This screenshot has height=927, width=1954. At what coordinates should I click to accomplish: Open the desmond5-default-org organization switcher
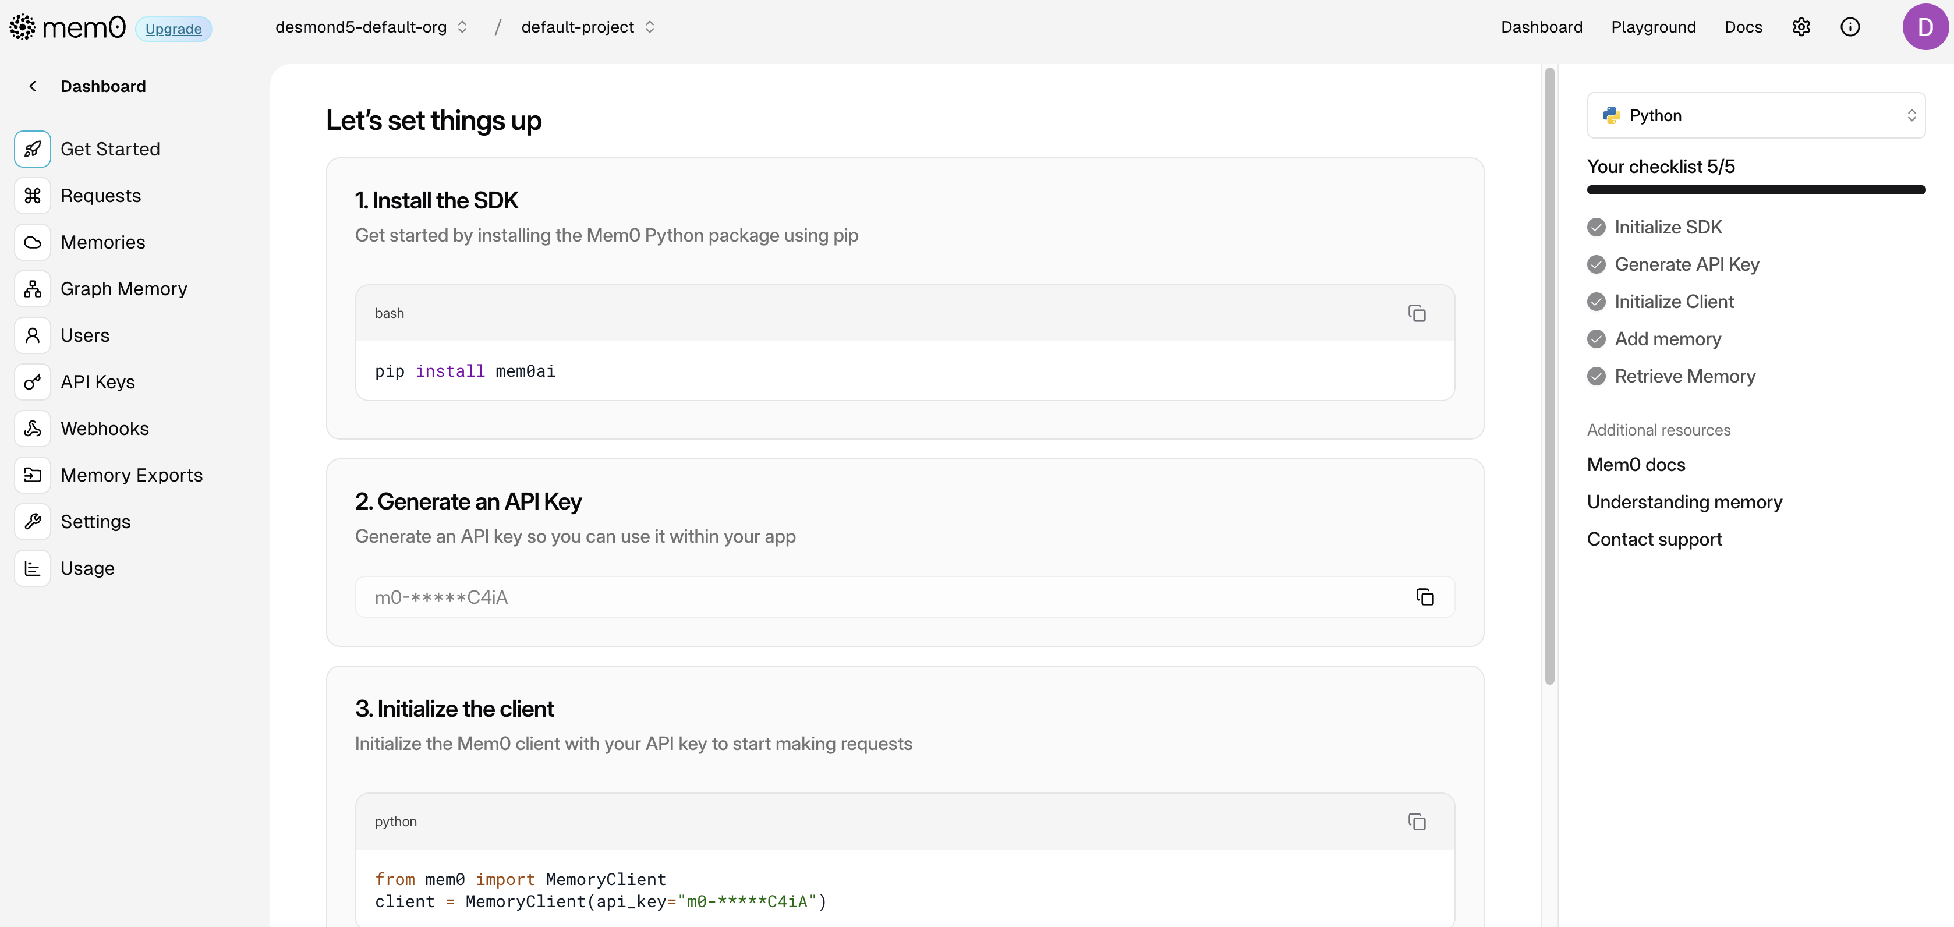coord(371,27)
